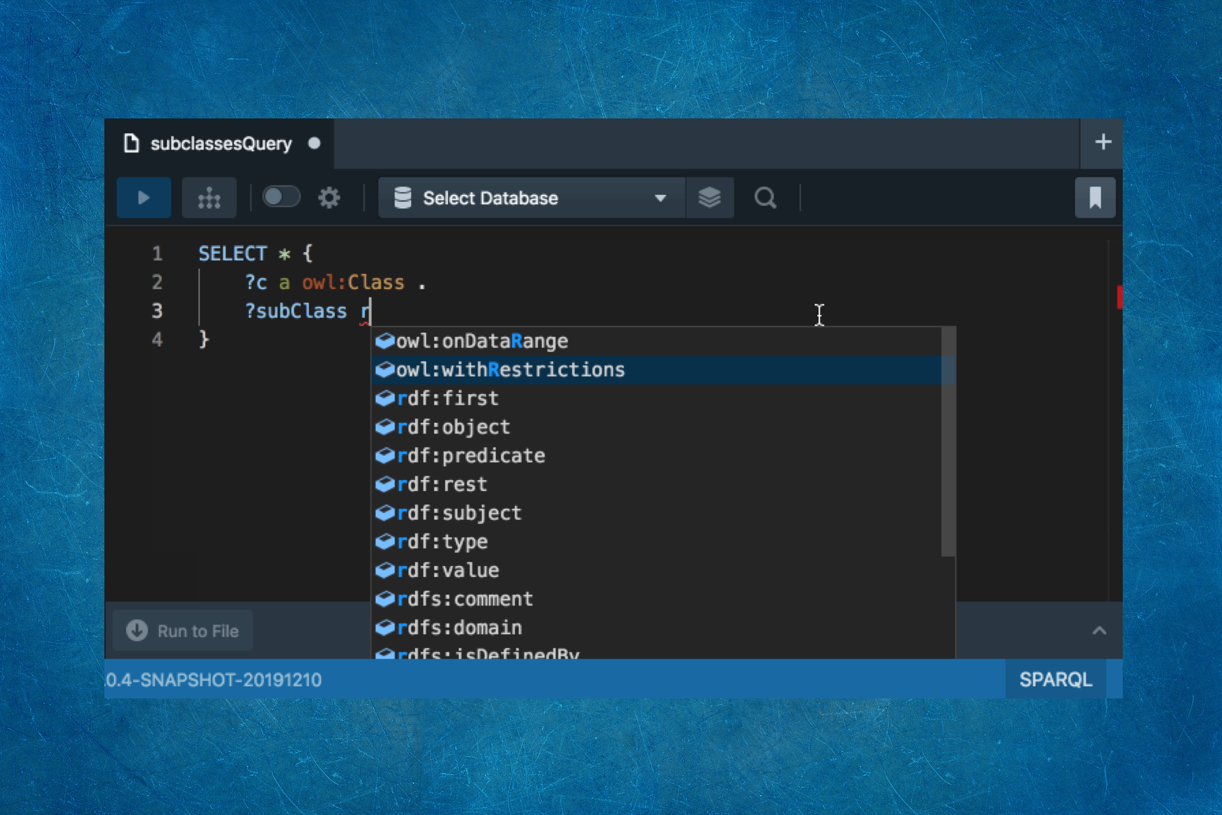Click the red error marker in the editor gutter
Screen dimensions: 1222x815
point(1119,297)
